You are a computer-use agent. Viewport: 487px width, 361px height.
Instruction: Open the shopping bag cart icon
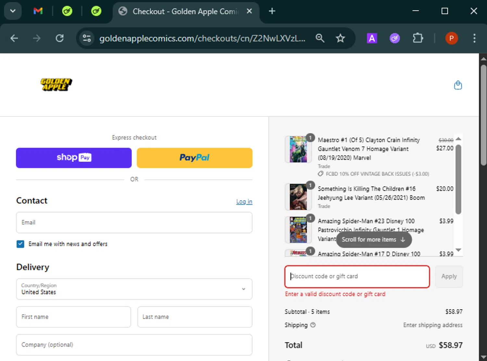click(458, 85)
